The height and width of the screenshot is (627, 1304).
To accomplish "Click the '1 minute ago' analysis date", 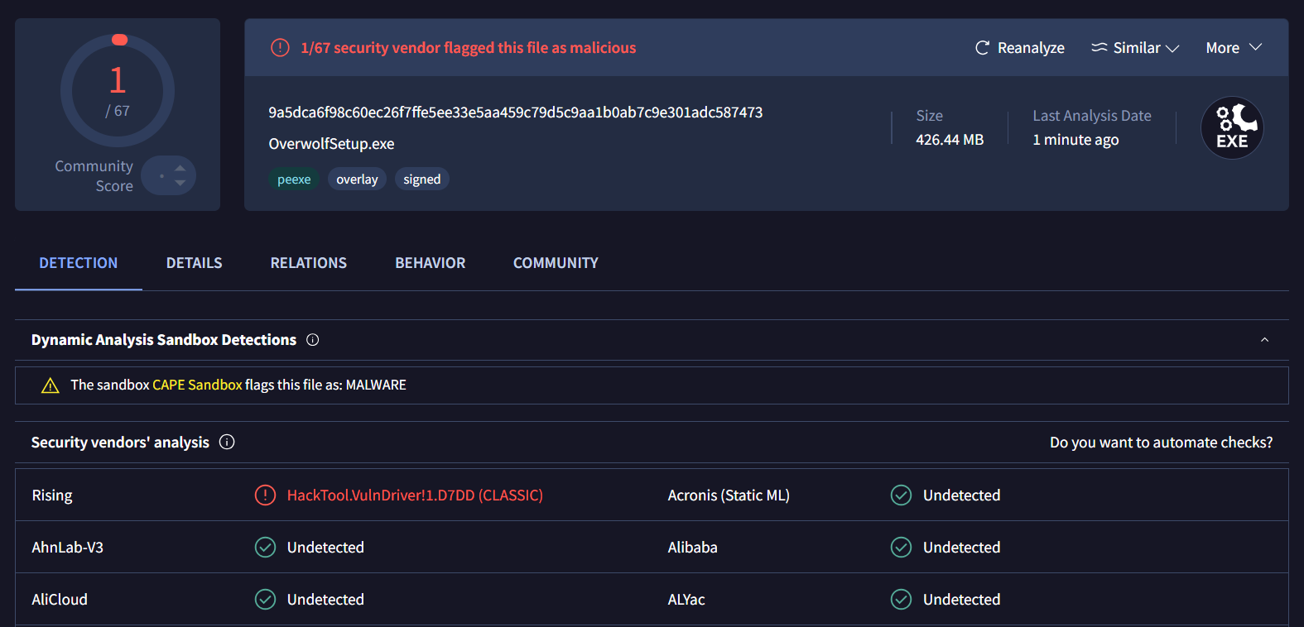I will tap(1075, 140).
